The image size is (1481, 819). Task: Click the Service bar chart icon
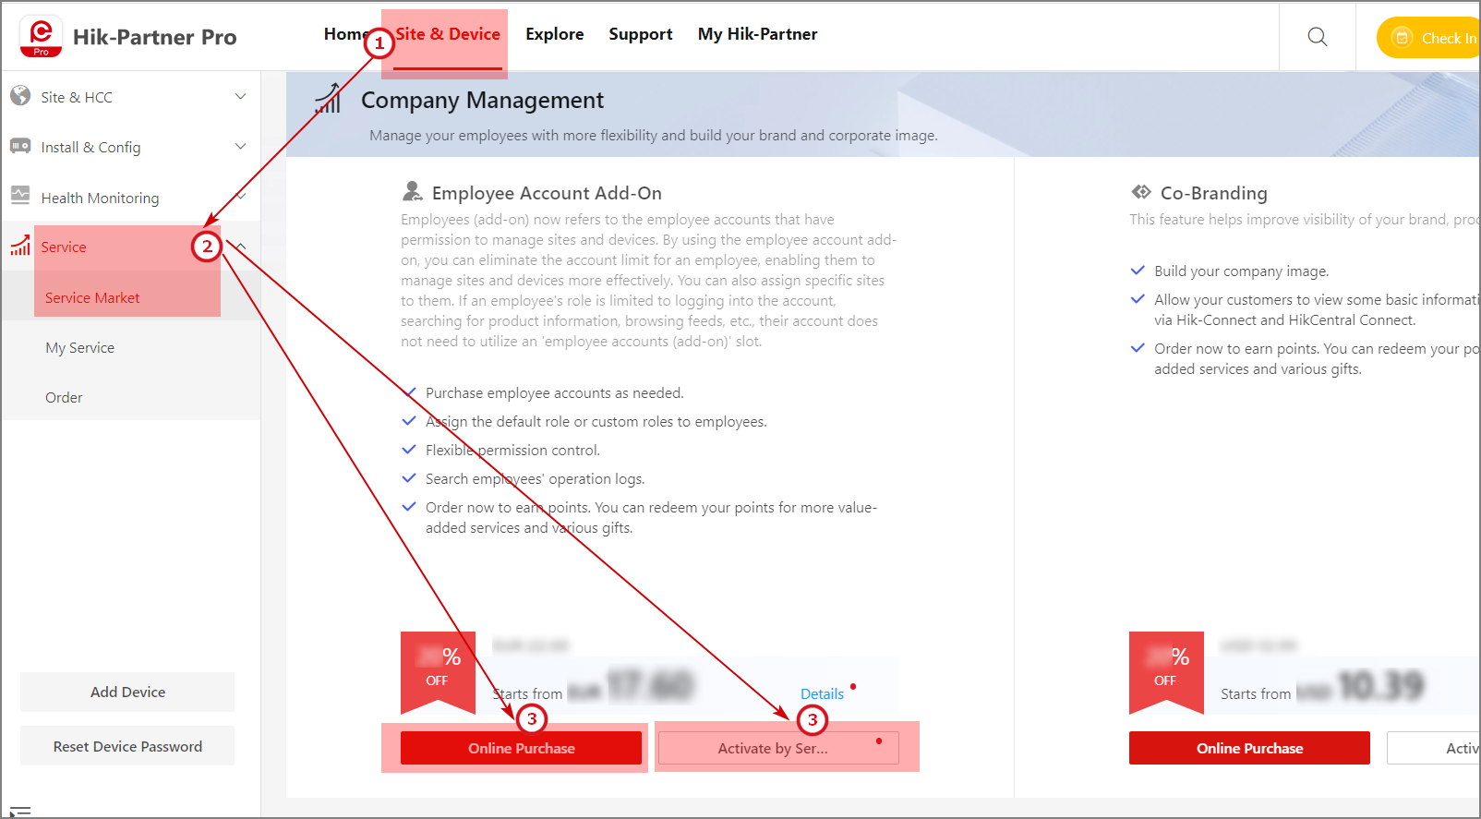[x=20, y=246]
